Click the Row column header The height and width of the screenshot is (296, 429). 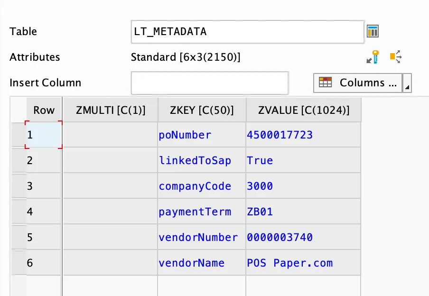[44, 110]
